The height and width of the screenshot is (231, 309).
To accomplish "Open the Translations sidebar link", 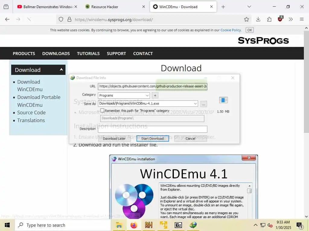I will pos(31,120).
